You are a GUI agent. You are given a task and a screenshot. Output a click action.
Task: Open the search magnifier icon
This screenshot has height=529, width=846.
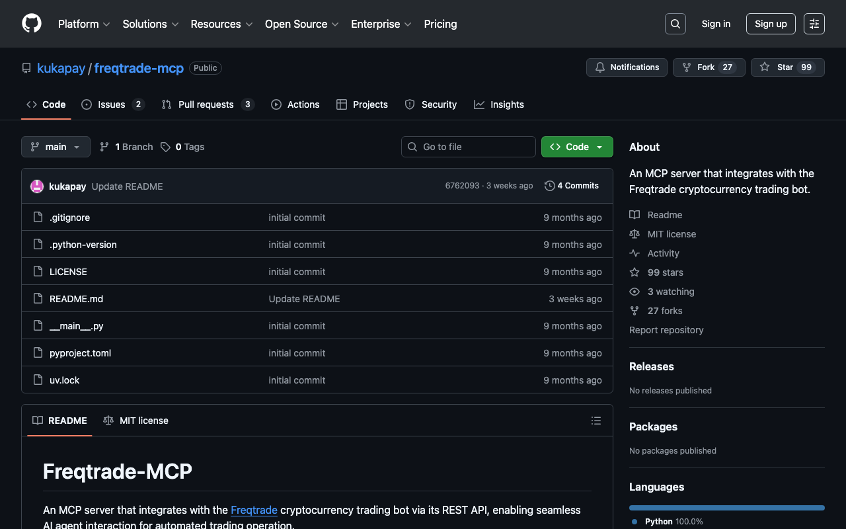[675, 24]
